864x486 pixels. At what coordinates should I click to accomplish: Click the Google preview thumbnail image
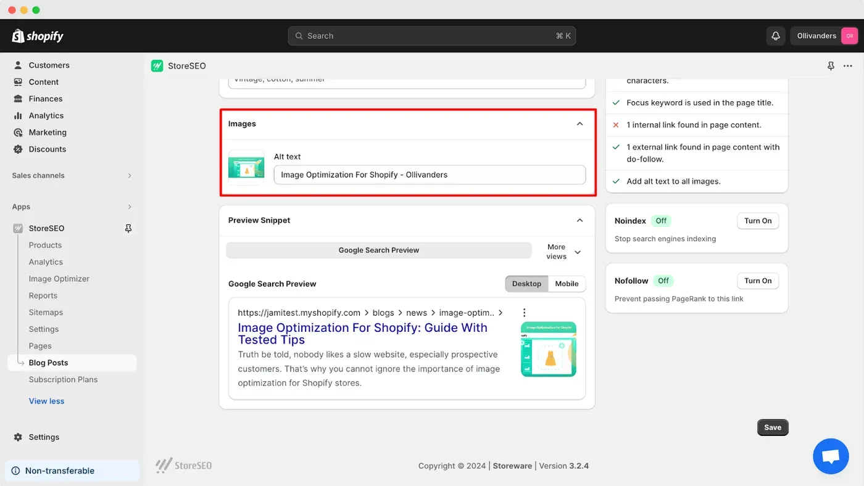pos(549,349)
